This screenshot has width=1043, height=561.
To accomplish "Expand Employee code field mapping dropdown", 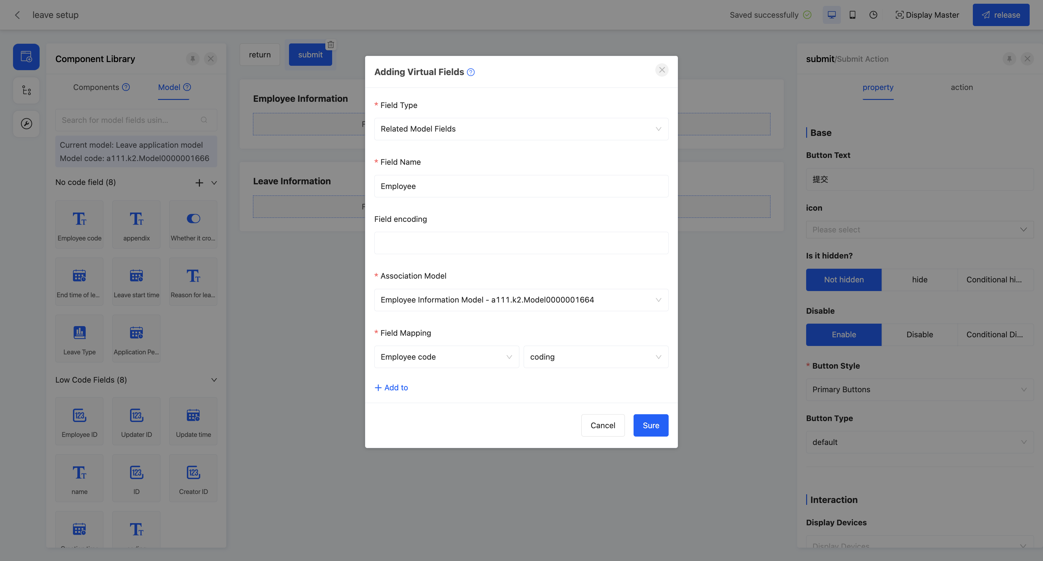I will click(446, 357).
